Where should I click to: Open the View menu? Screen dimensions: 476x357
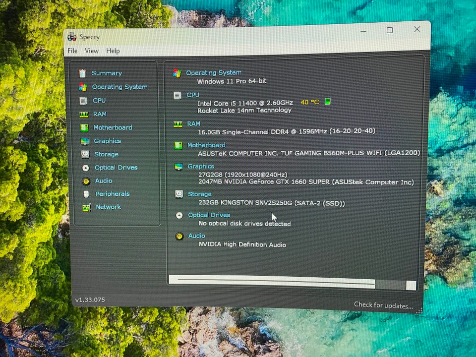click(92, 51)
